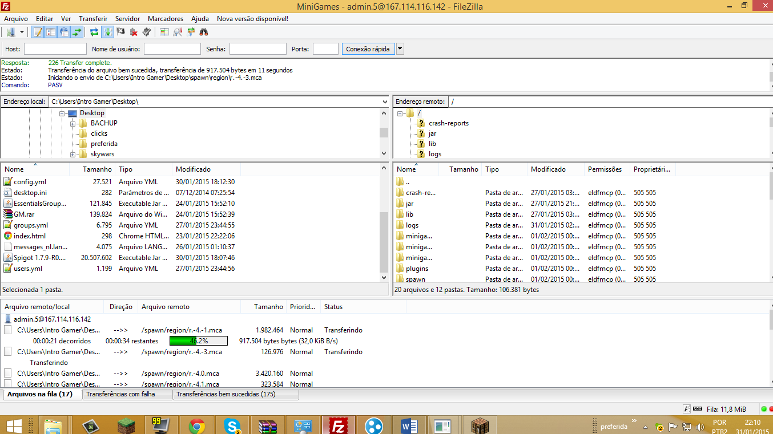Screen dimensions: 773x434
Task: Expand the skywars folder node
Action: [73, 155]
